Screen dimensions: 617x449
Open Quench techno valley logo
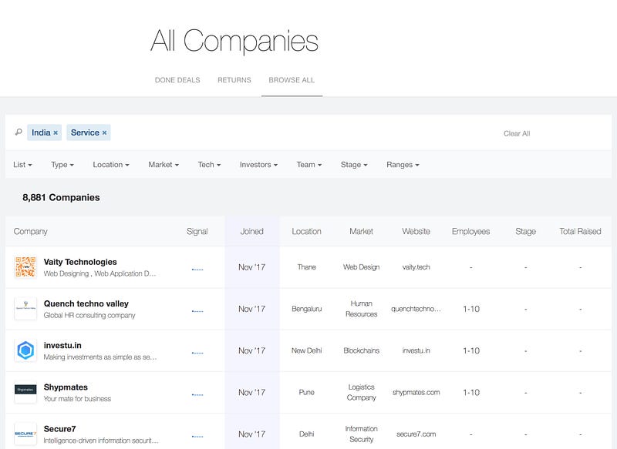(x=25, y=309)
